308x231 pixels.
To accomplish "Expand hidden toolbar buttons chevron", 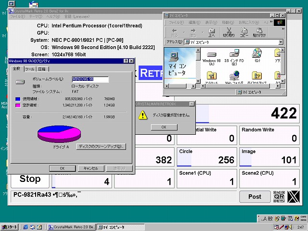I will tap(283, 29).
